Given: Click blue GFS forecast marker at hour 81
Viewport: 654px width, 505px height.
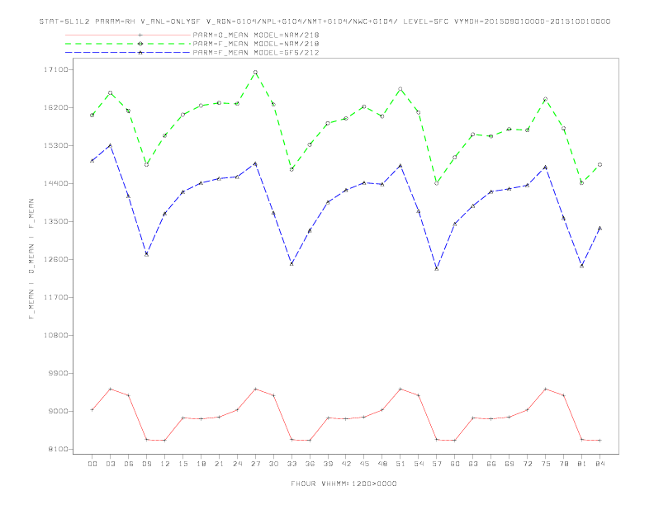Looking at the screenshot, I should (x=582, y=266).
